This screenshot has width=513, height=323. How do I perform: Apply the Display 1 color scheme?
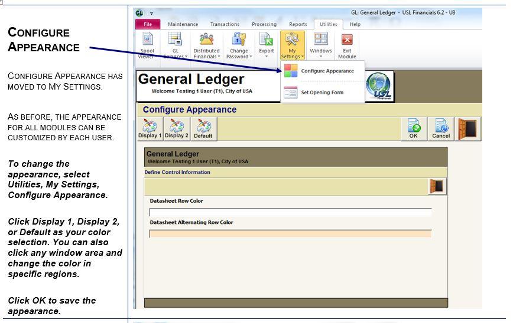pyautogui.click(x=150, y=129)
